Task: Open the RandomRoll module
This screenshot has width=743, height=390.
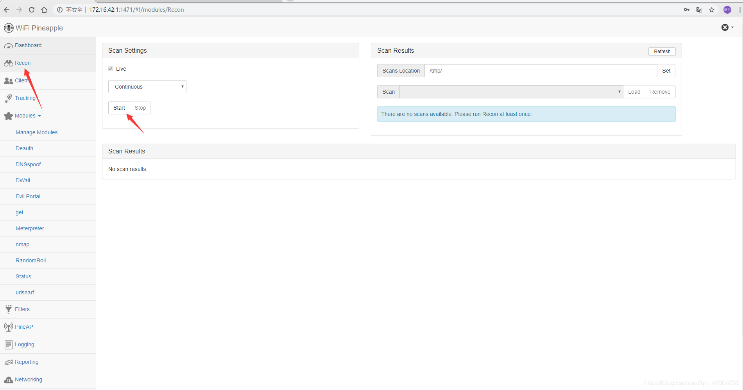Action: tap(30, 260)
